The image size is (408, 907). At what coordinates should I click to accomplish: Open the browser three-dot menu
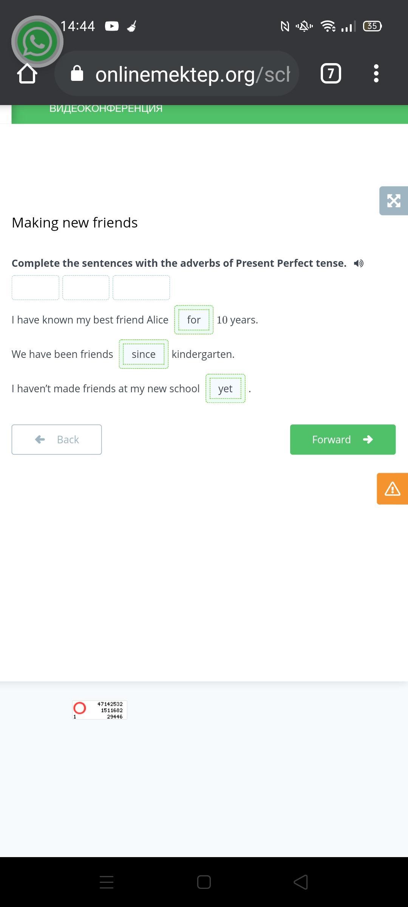click(x=376, y=73)
